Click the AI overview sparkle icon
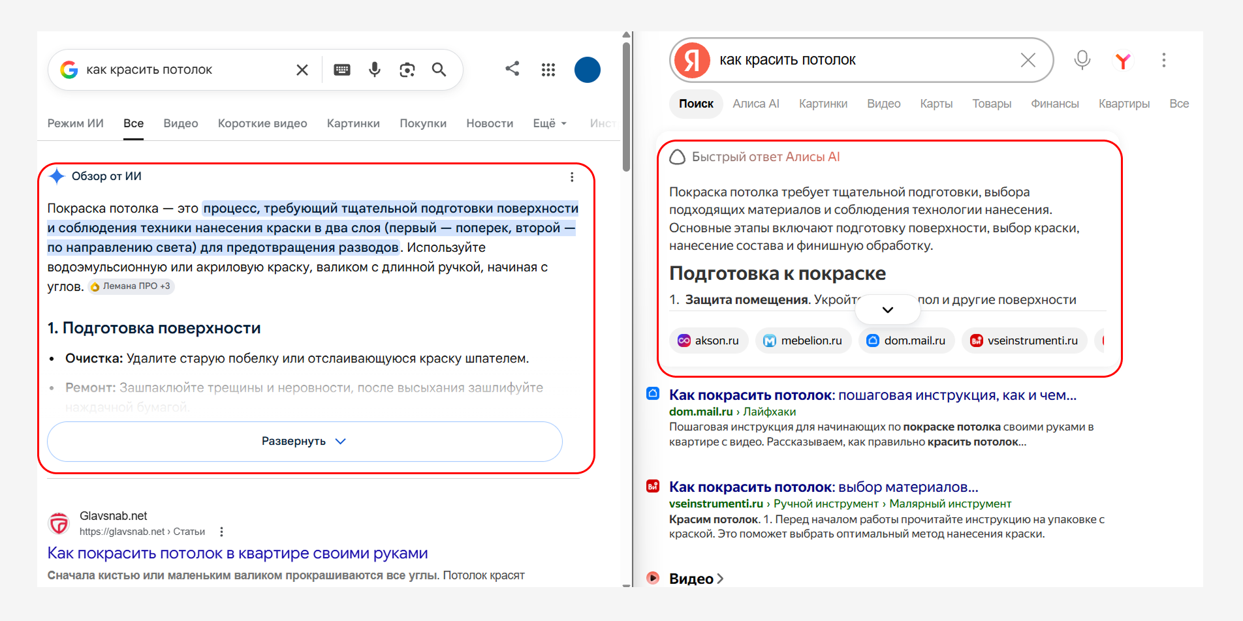 point(57,176)
